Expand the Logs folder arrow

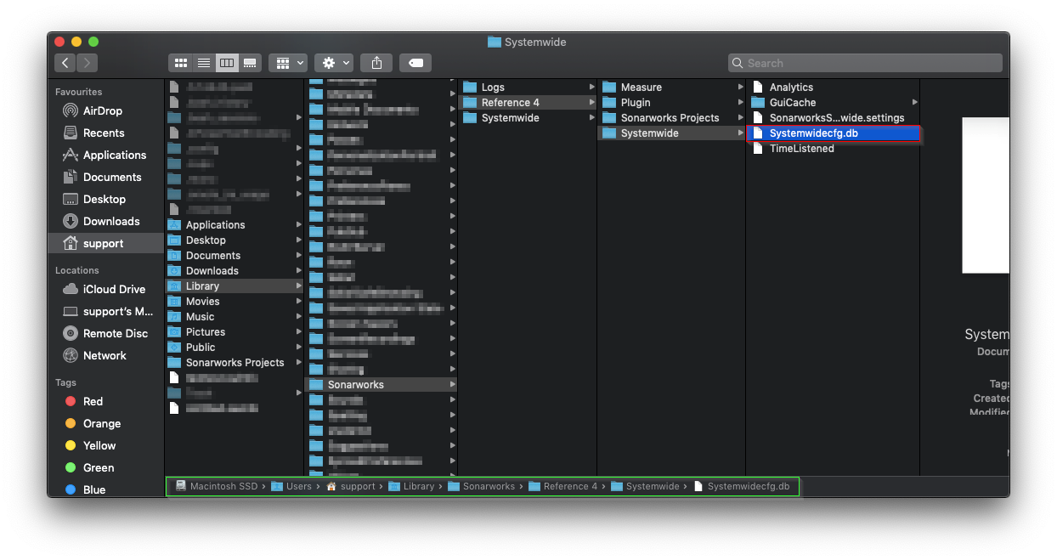coord(591,87)
